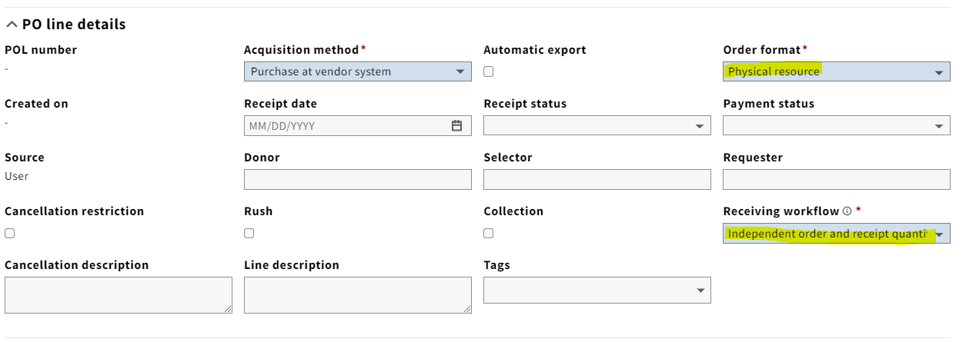Open the Order format dropdown
Image resolution: width=976 pixels, height=342 pixels.
(837, 71)
